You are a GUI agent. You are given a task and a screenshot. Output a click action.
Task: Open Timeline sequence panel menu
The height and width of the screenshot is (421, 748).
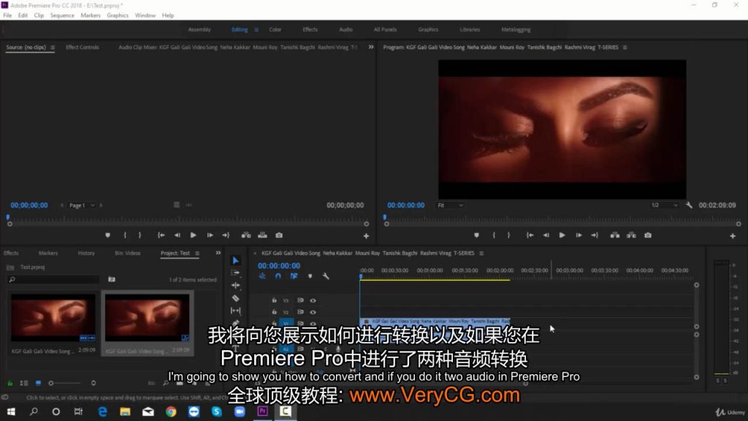(x=481, y=253)
